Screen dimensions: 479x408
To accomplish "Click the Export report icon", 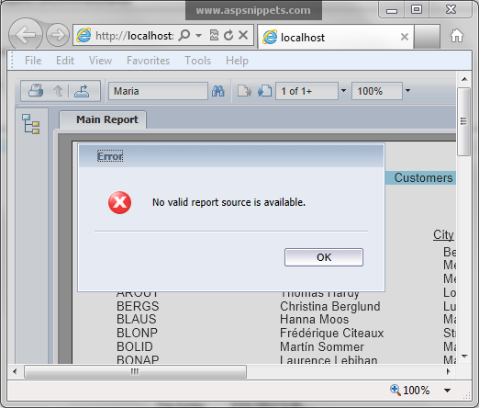I will coord(82,91).
